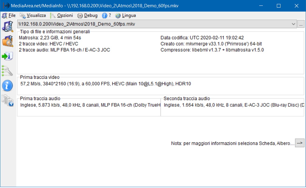Image resolution: width=306 pixels, height=188 pixels.
Task: Maximize the MediaInfo window
Action: click(x=279, y=6)
